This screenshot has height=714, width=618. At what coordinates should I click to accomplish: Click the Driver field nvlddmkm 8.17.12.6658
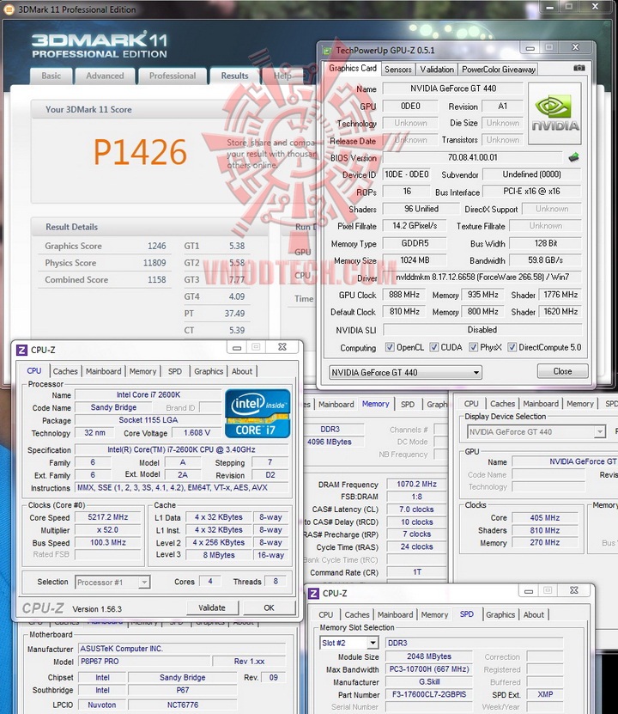(482, 278)
